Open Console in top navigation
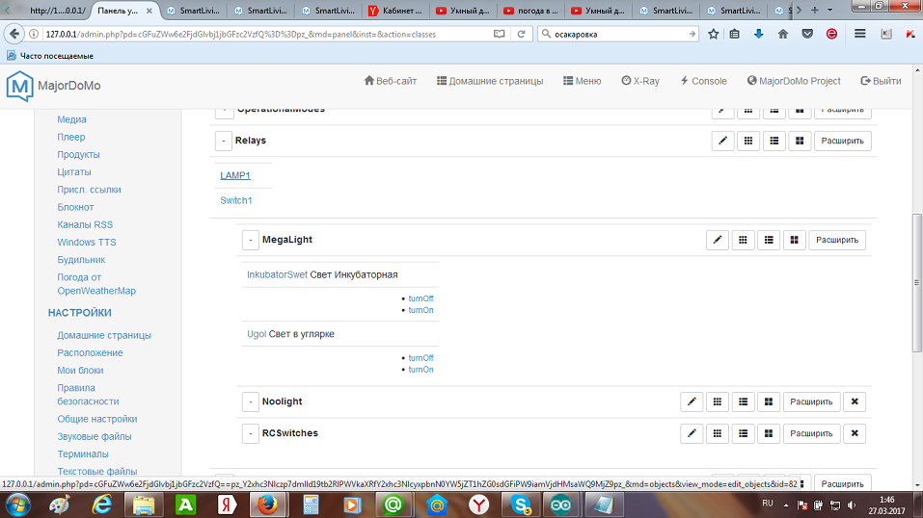Image resolution: width=923 pixels, height=518 pixels. coord(703,81)
